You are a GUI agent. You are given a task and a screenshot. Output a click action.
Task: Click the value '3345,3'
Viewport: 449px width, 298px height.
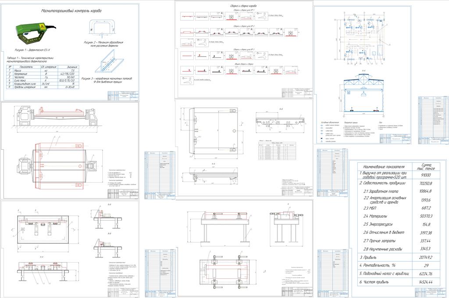(x=426, y=249)
